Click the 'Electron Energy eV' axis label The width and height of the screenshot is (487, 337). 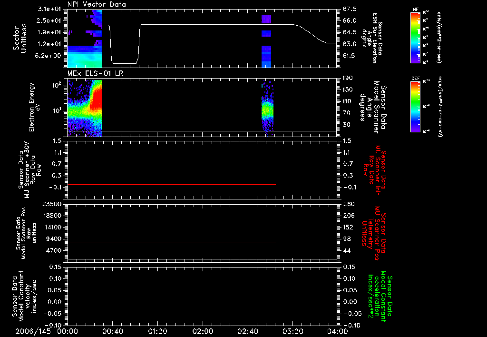click(x=35, y=107)
